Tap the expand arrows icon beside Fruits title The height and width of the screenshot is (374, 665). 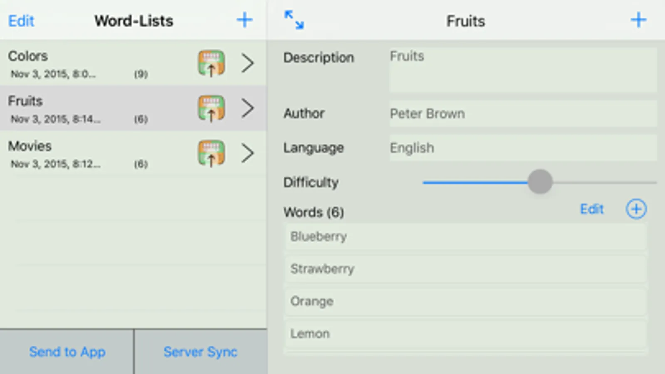click(294, 20)
